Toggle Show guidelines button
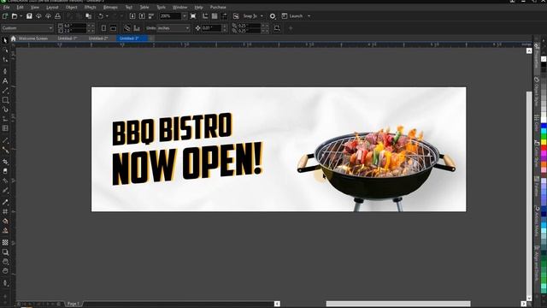547x308 pixels. (224, 16)
